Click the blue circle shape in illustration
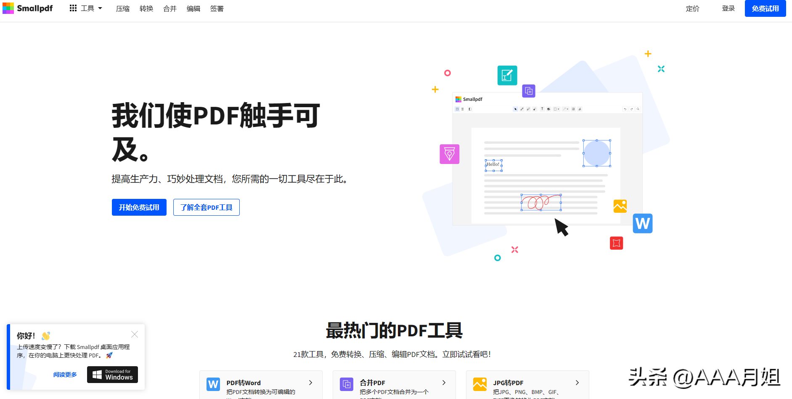Screen dimensions: 792x399 tap(597, 153)
